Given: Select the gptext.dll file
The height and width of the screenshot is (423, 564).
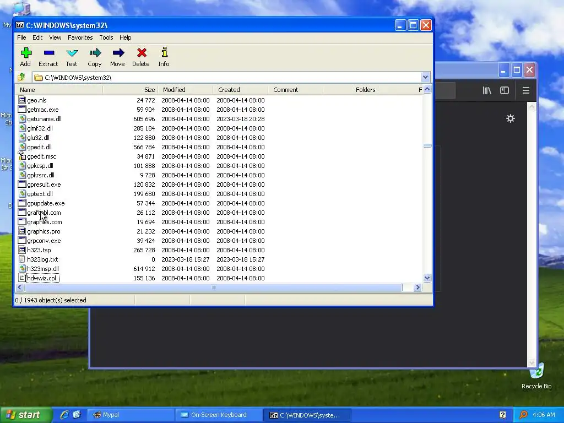Looking at the screenshot, I should pos(40,193).
